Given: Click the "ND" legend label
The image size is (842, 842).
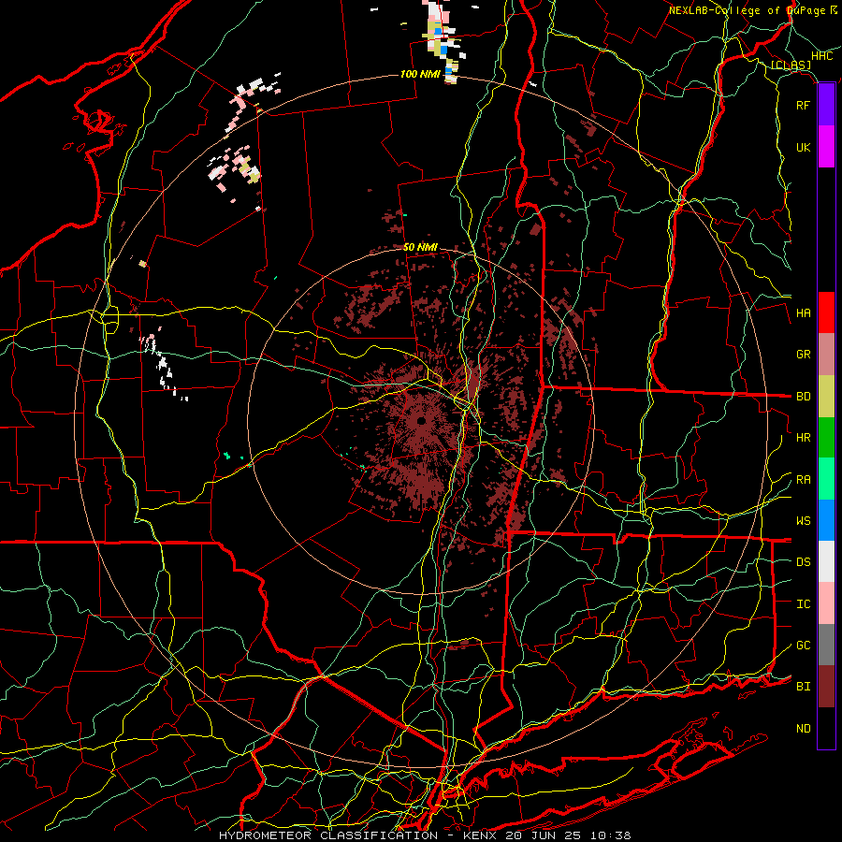Looking at the screenshot, I should point(803,729).
